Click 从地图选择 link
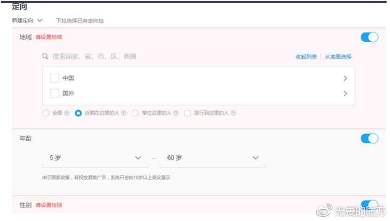The image size is (390, 221). click(x=338, y=57)
